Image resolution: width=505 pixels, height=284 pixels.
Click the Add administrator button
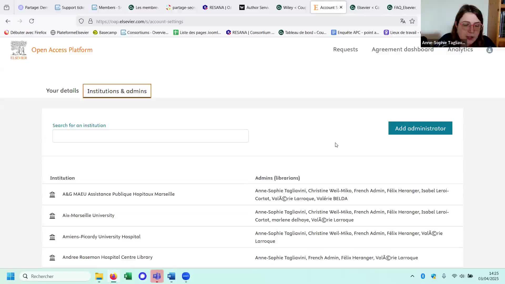pos(420,128)
